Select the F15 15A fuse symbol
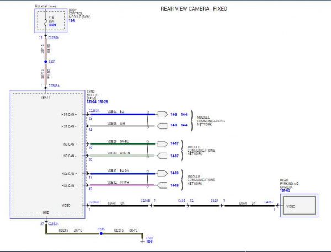Image resolution: width=331 pixels, height=252 pixels. click(x=45, y=22)
